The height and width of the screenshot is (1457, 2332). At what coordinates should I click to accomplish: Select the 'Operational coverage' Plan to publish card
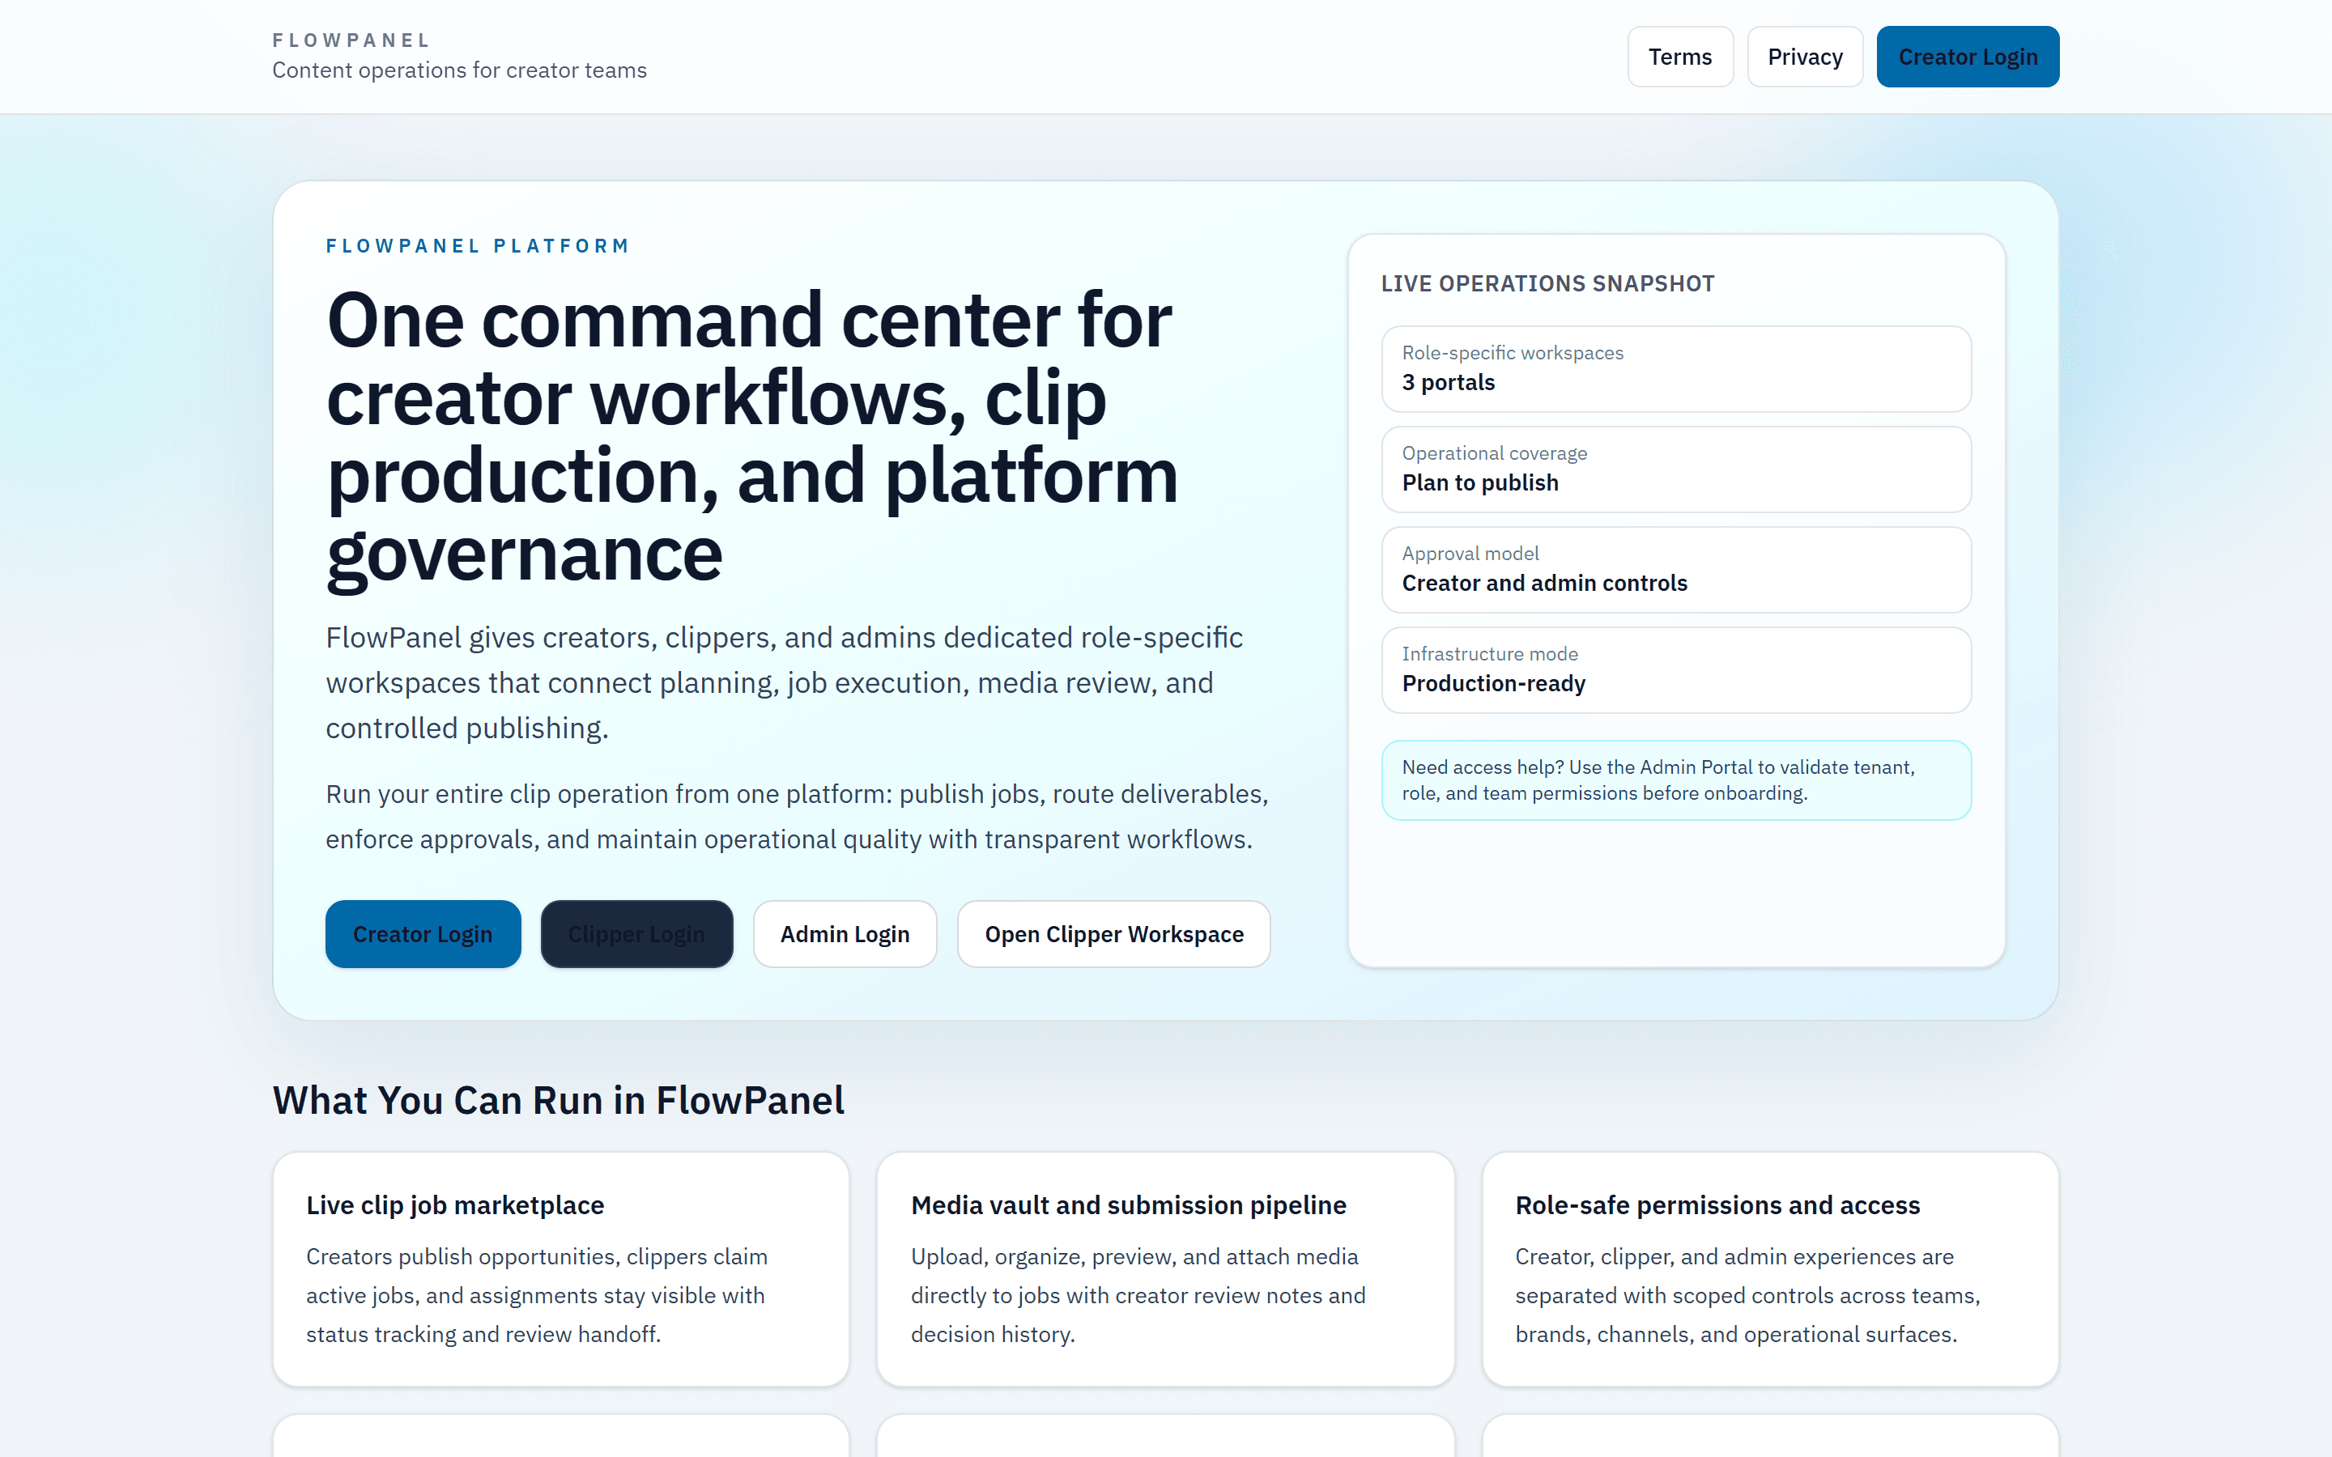point(1676,469)
